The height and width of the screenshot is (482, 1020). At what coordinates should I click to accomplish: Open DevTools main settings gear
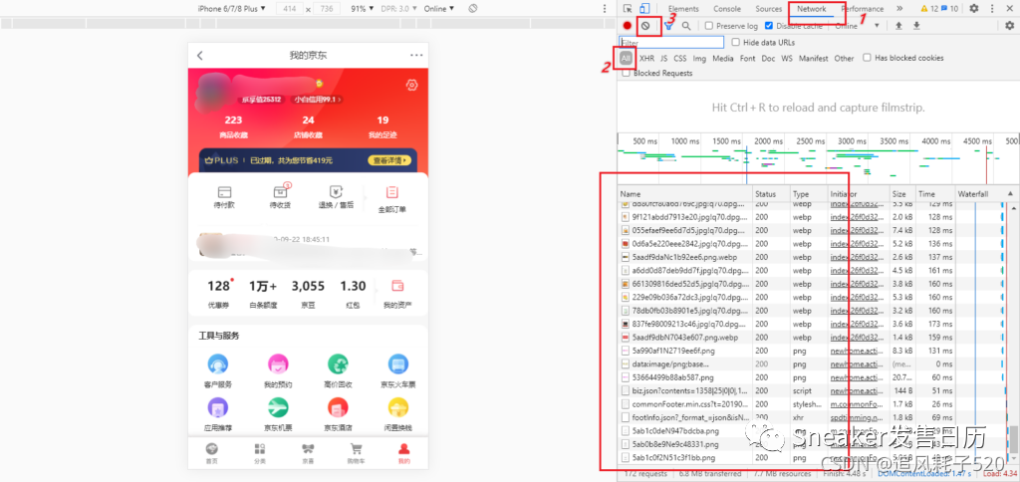click(x=974, y=8)
